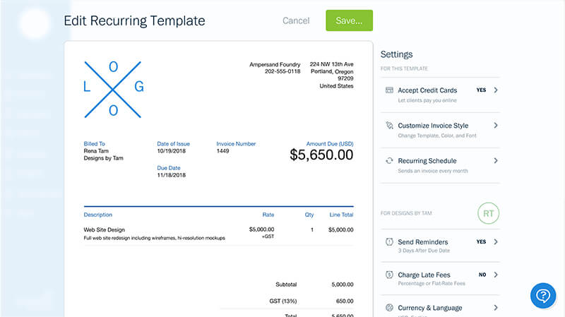The image size is (565, 317).
Task: Expand Charge Late Fees chevron
Action: (x=496, y=275)
